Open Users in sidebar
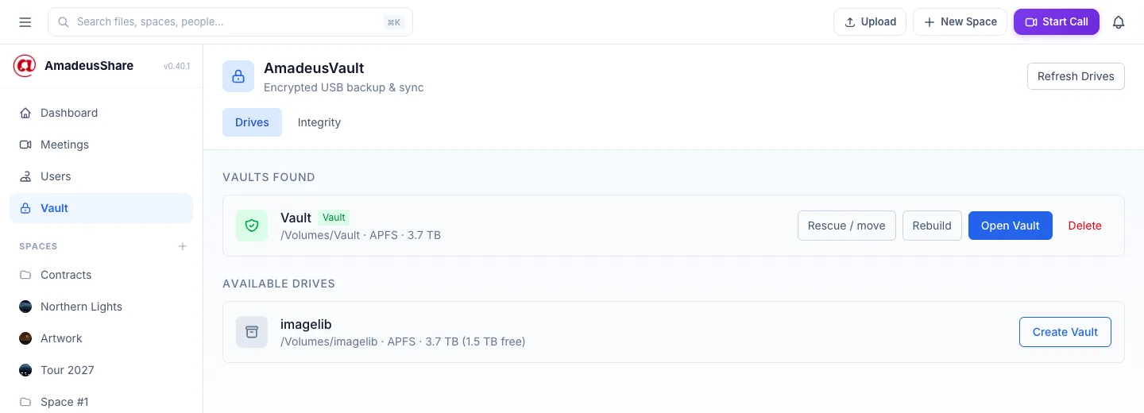1144x413 pixels. pyautogui.click(x=102, y=176)
